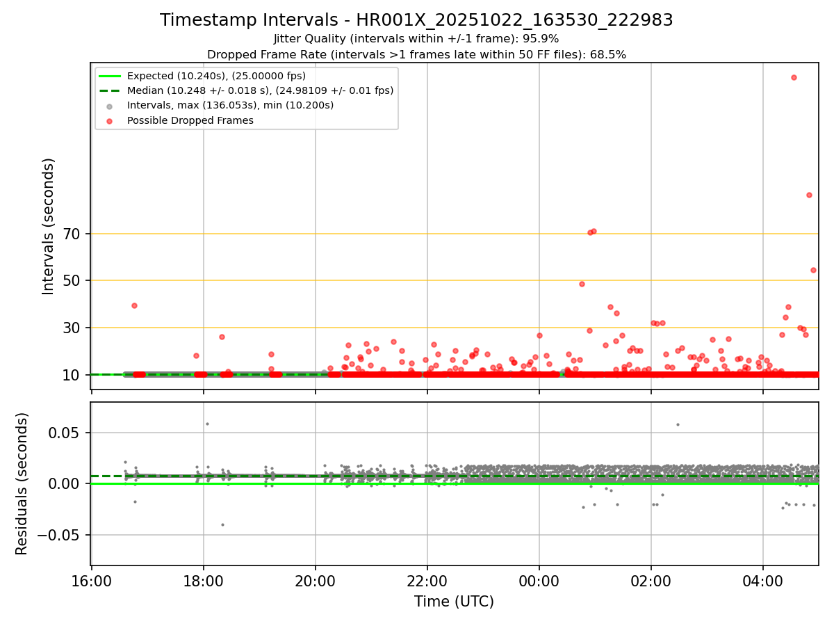Click the highest red outlier point near the top right
The width and height of the screenshot is (834, 626).
click(794, 77)
